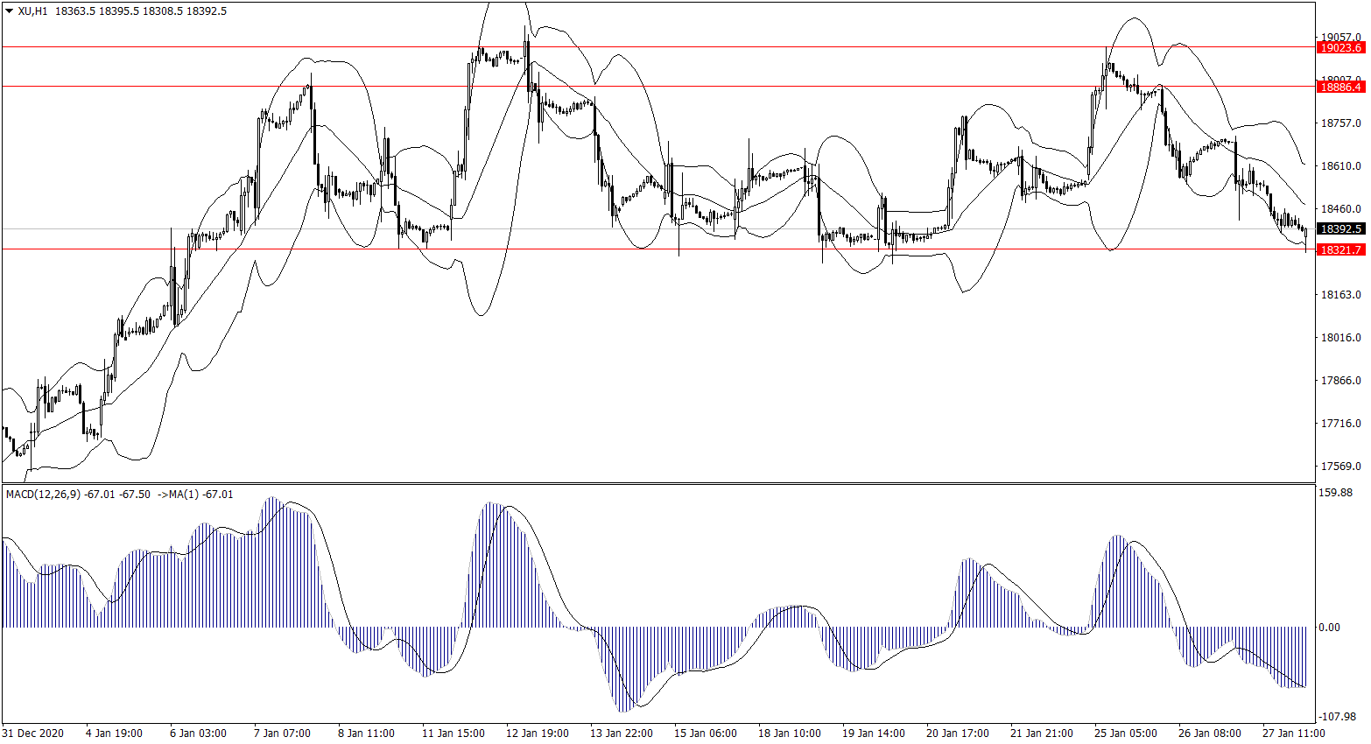Click the XU,H1 symbol label
The width and height of the screenshot is (1371, 744).
(32, 11)
